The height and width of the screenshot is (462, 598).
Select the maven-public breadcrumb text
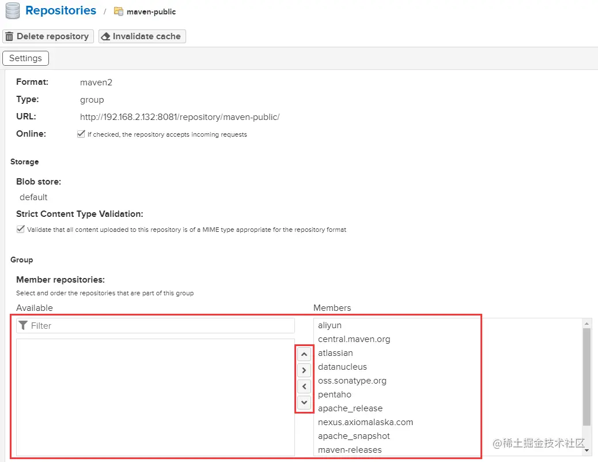coord(151,12)
